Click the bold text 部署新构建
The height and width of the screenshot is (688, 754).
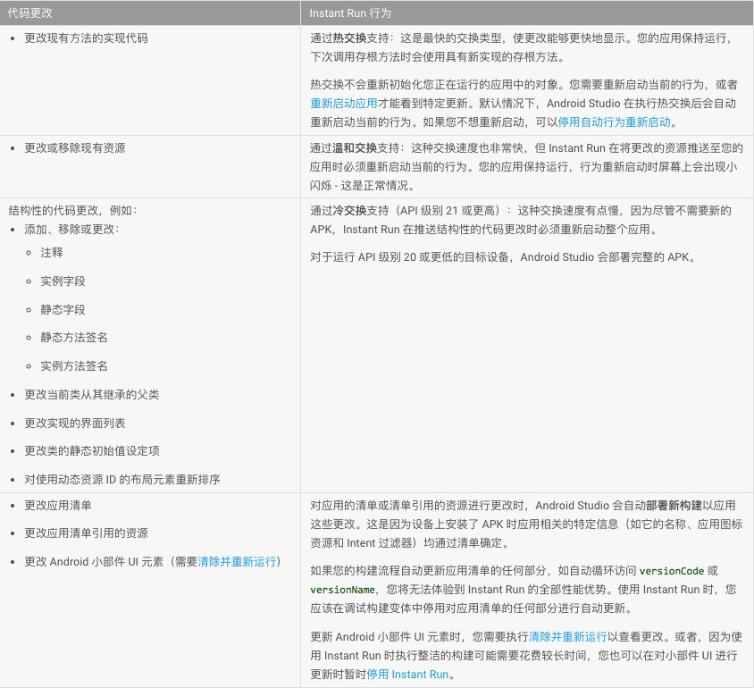point(674,506)
